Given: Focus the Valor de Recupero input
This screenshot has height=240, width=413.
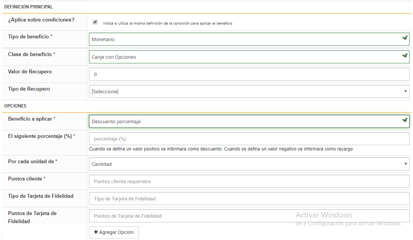Looking at the screenshot, I should [x=249, y=74].
